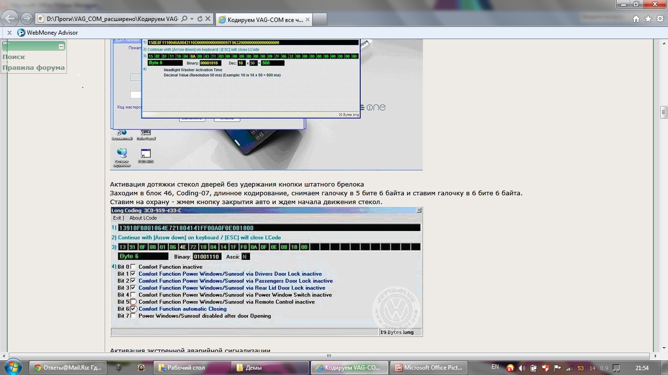
Task: Close the Long Coding 3C0-959-433-C window
Action: click(x=419, y=210)
